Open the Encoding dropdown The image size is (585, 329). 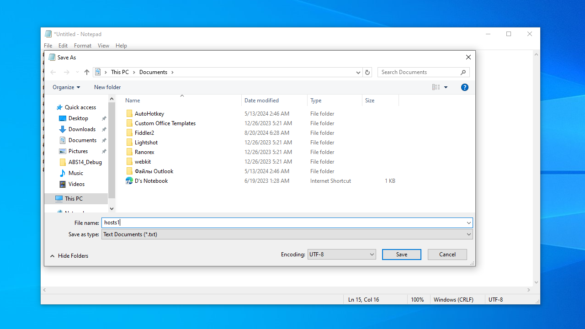pos(341,255)
